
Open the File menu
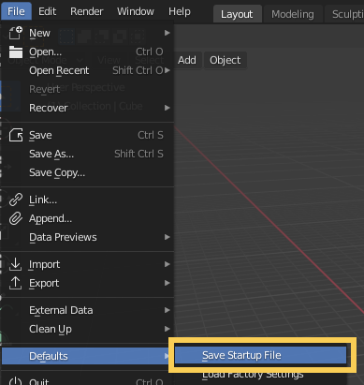[x=16, y=11]
